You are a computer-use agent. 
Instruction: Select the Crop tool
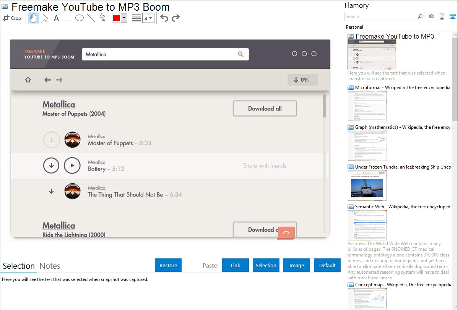[x=12, y=18]
